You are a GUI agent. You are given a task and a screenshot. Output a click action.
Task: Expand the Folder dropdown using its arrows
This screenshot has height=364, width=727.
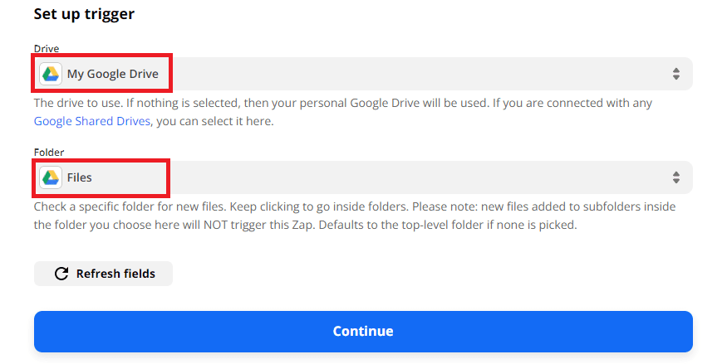675,177
